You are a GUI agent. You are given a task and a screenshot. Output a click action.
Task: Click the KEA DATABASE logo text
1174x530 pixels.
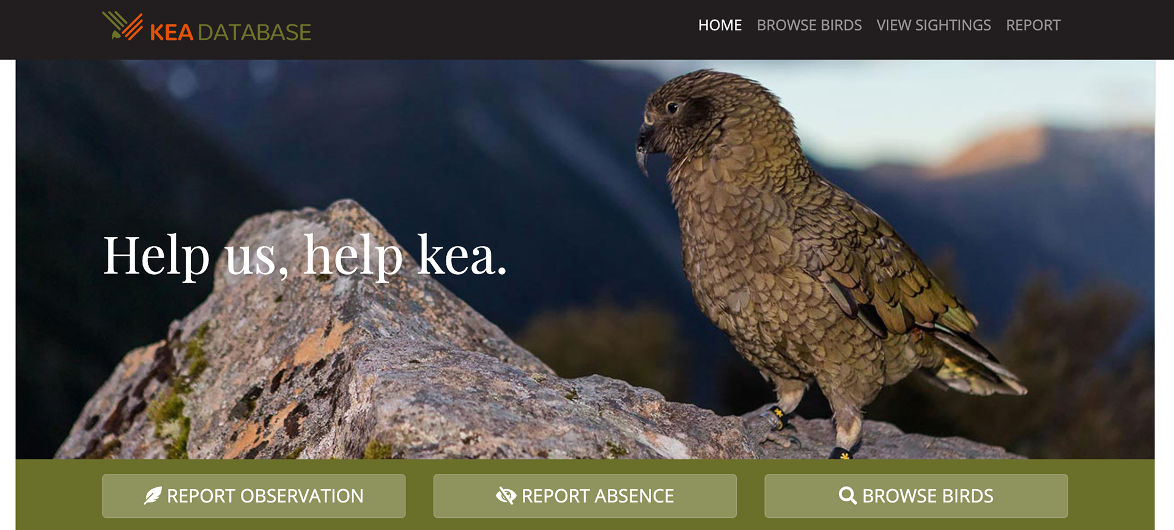pyautogui.click(x=231, y=32)
